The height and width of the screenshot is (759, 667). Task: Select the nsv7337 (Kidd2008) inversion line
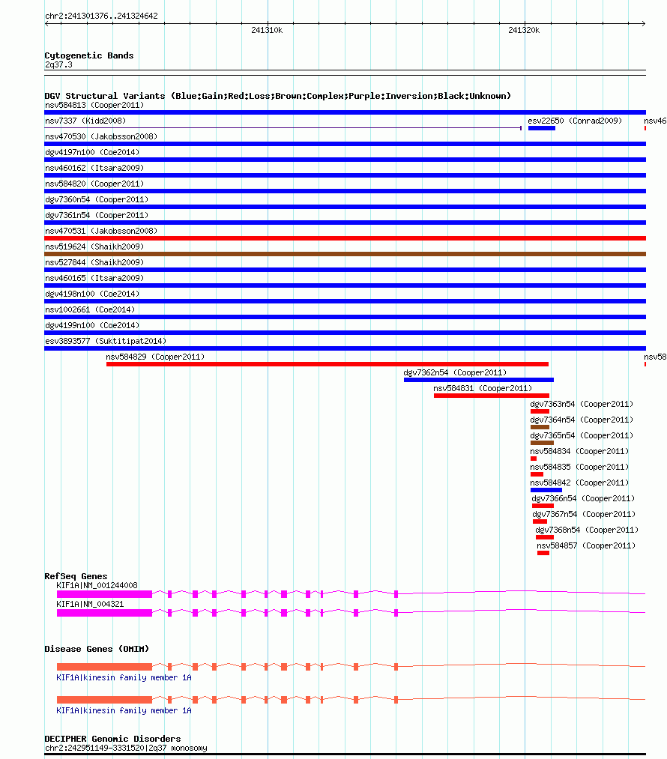pos(283,128)
